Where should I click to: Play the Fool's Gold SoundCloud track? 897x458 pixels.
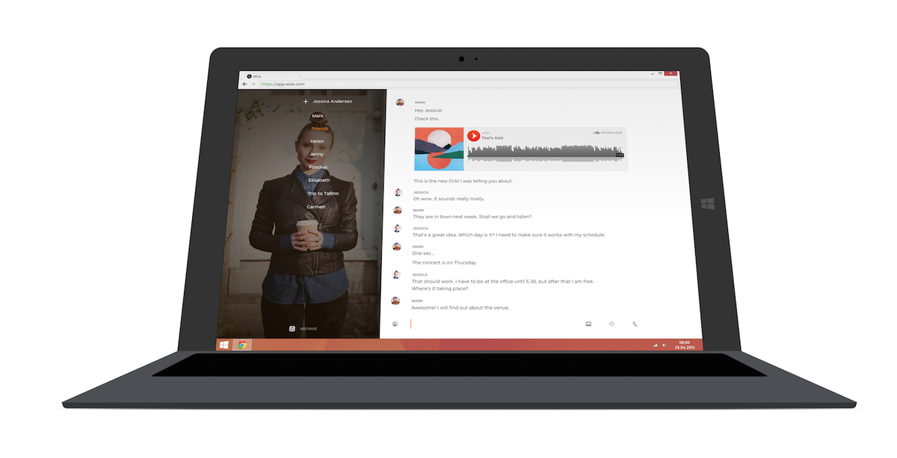474,135
